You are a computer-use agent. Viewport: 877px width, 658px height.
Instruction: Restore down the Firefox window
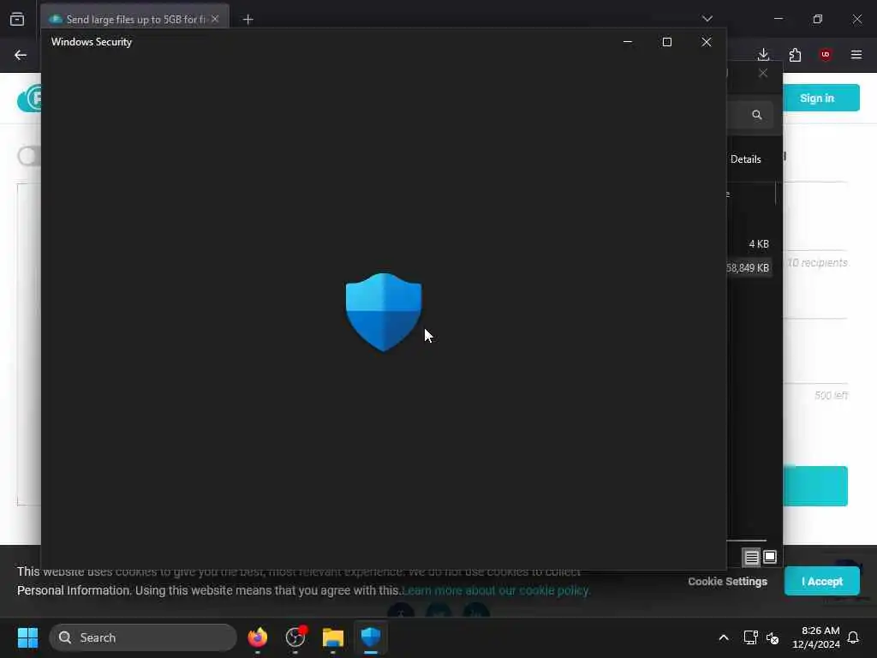click(x=817, y=19)
